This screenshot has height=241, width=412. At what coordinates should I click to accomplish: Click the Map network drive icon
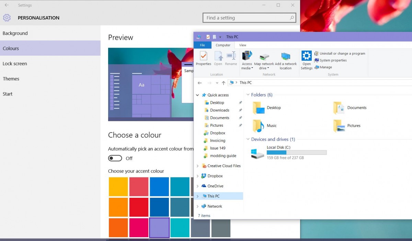point(264,56)
